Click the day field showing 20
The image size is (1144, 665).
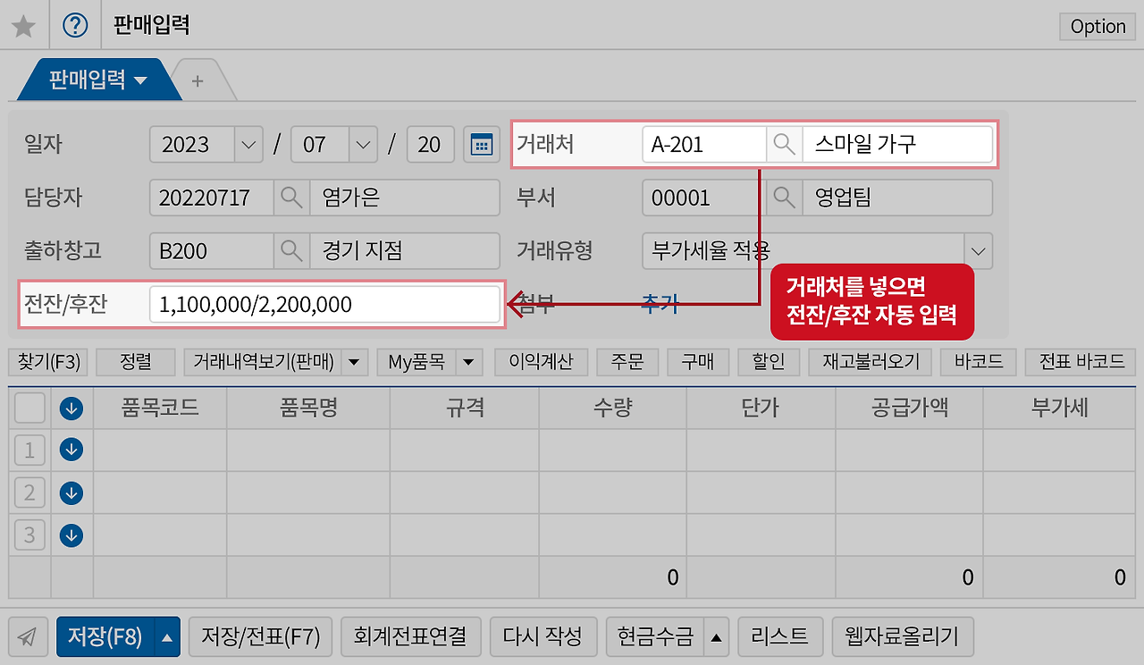click(x=430, y=145)
